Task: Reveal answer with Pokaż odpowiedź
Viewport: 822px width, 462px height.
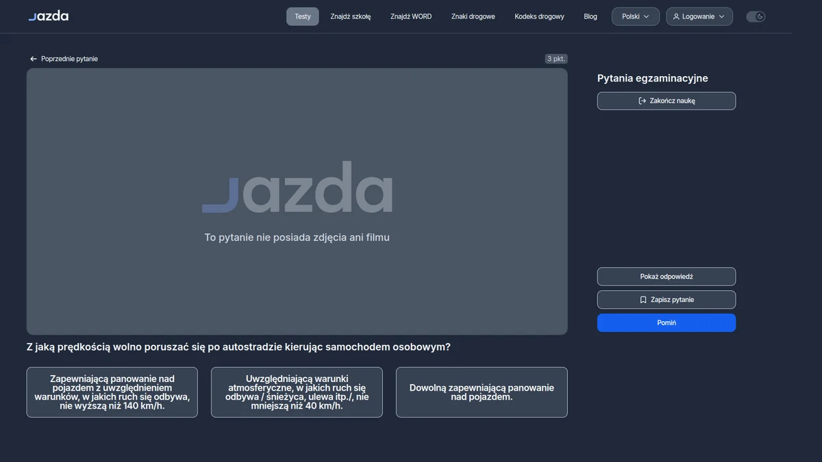Action: pos(667,277)
